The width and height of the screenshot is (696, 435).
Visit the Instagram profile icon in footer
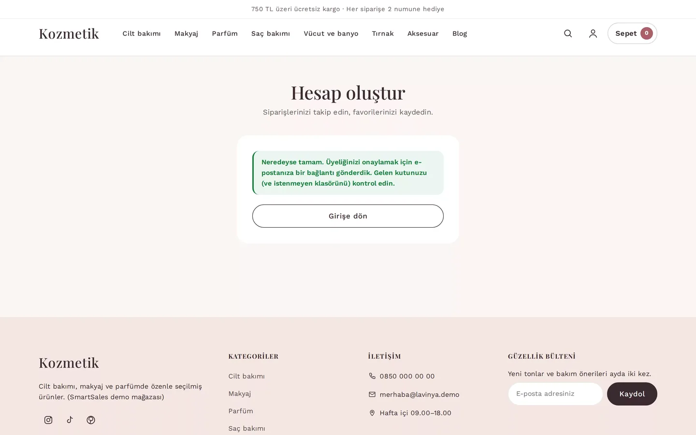tap(48, 420)
